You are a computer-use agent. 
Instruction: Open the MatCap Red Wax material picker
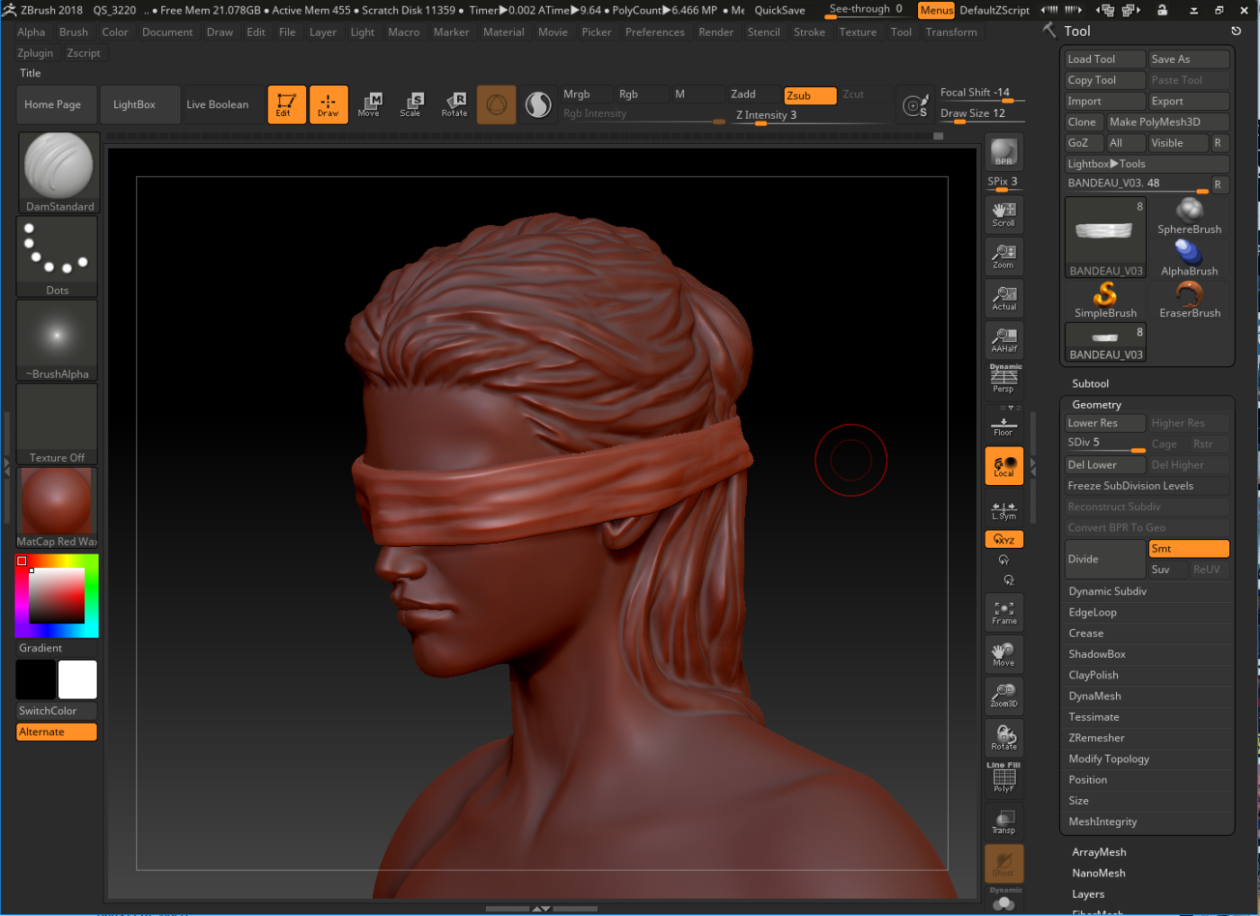[58, 508]
